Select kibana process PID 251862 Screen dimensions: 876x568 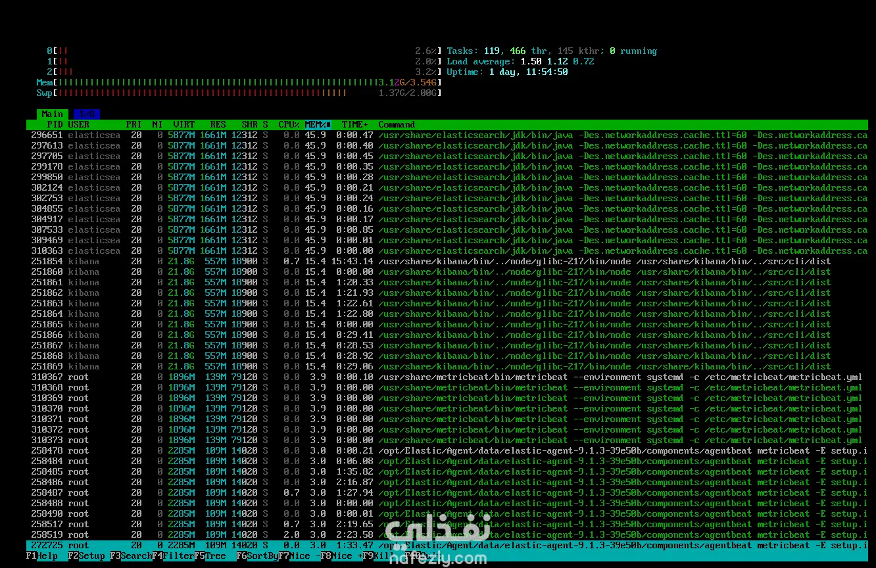[x=447, y=293]
